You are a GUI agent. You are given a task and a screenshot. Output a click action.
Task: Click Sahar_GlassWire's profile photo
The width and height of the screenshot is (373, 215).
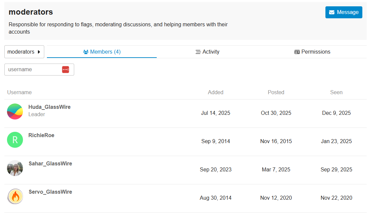pos(15,168)
